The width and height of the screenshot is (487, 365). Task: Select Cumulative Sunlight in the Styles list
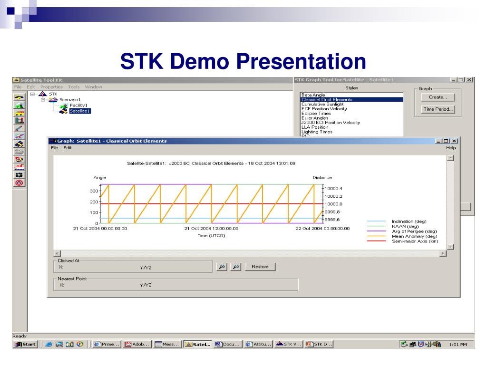click(x=352, y=104)
